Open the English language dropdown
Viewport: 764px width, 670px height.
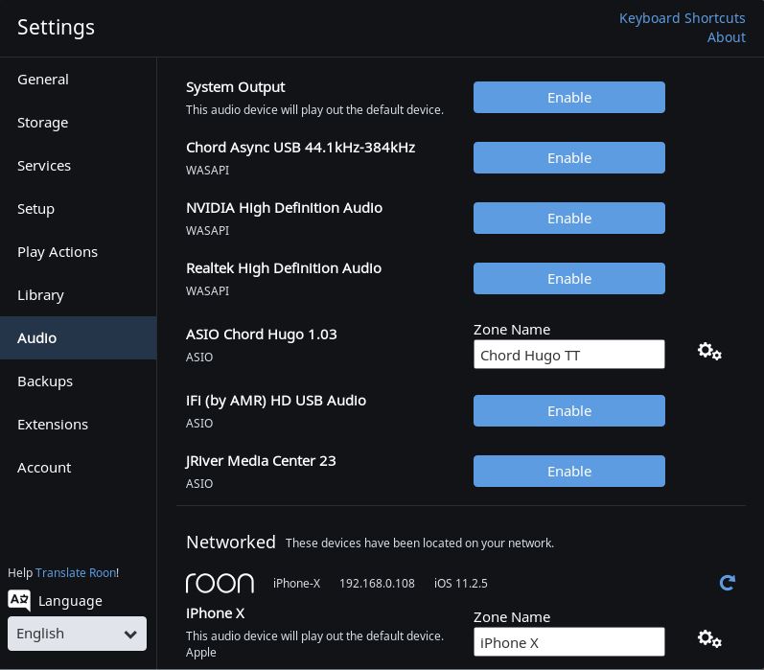tap(77, 634)
